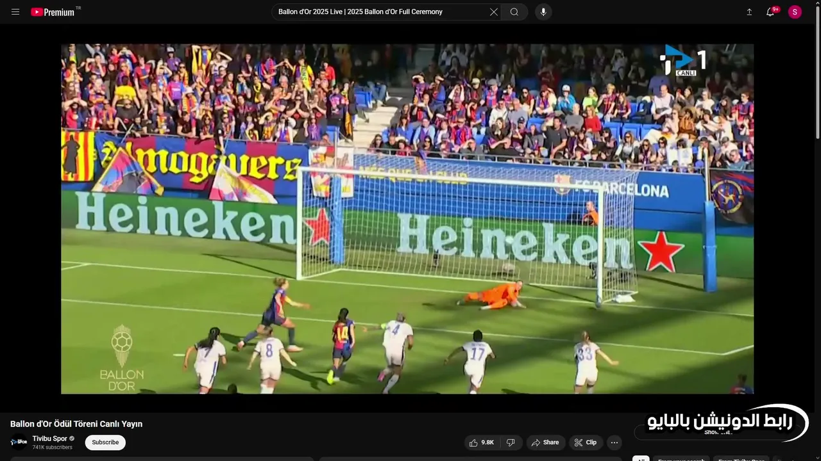The height and width of the screenshot is (461, 821).
Task: Go to YouTube Premium home logo
Action: (53, 12)
